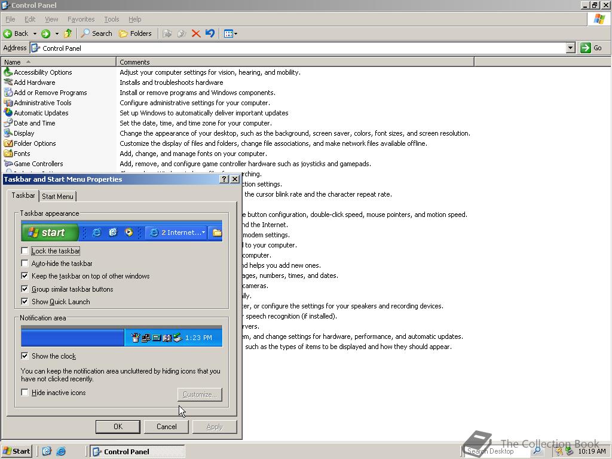Screen dimensions: 612x459
Task: Click the Control Panel taskbar button
Action: click(x=137, y=452)
